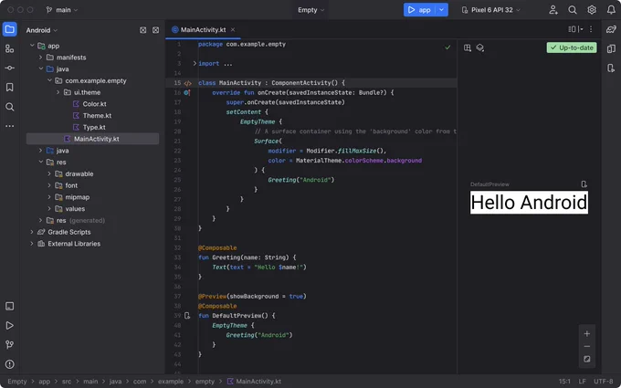Open the Pixel 6 API 32 device dropdown
Image resolution: width=621 pixels, height=388 pixels.
pos(491,10)
